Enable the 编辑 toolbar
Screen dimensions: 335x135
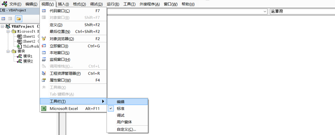click(x=127, y=102)
